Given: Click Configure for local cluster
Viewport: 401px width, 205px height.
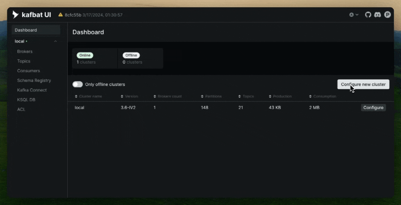Looking at the screenshot, I should 374,108.
